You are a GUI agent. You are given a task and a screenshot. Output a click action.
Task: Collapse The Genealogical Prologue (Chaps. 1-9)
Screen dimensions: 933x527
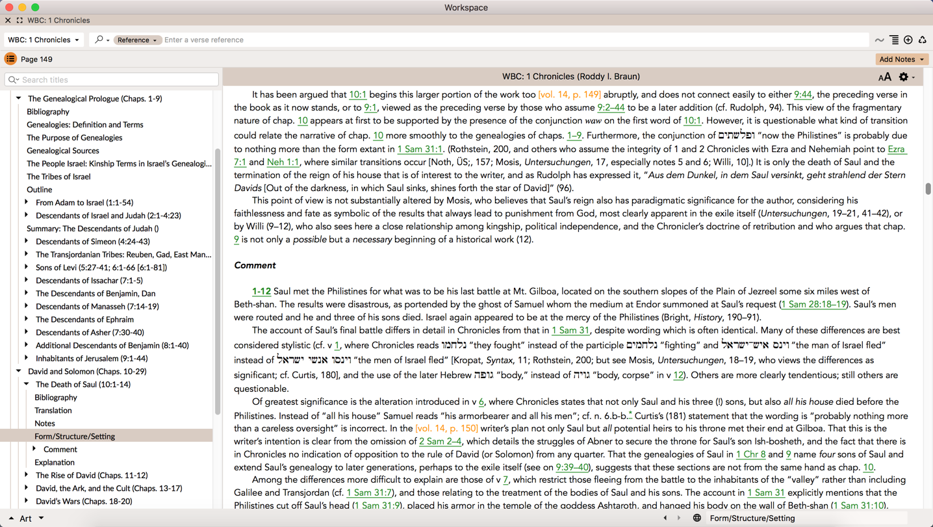point(19,98)
